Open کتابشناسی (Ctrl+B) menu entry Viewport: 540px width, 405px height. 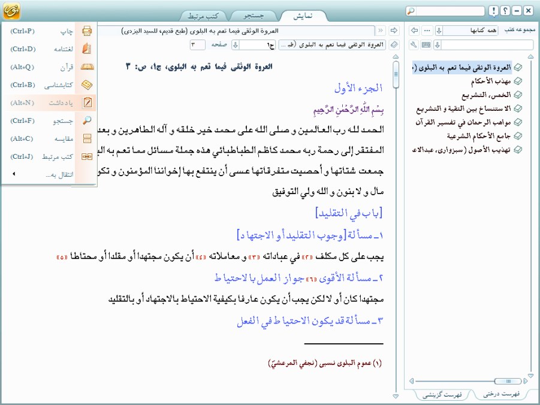(49, 84)
